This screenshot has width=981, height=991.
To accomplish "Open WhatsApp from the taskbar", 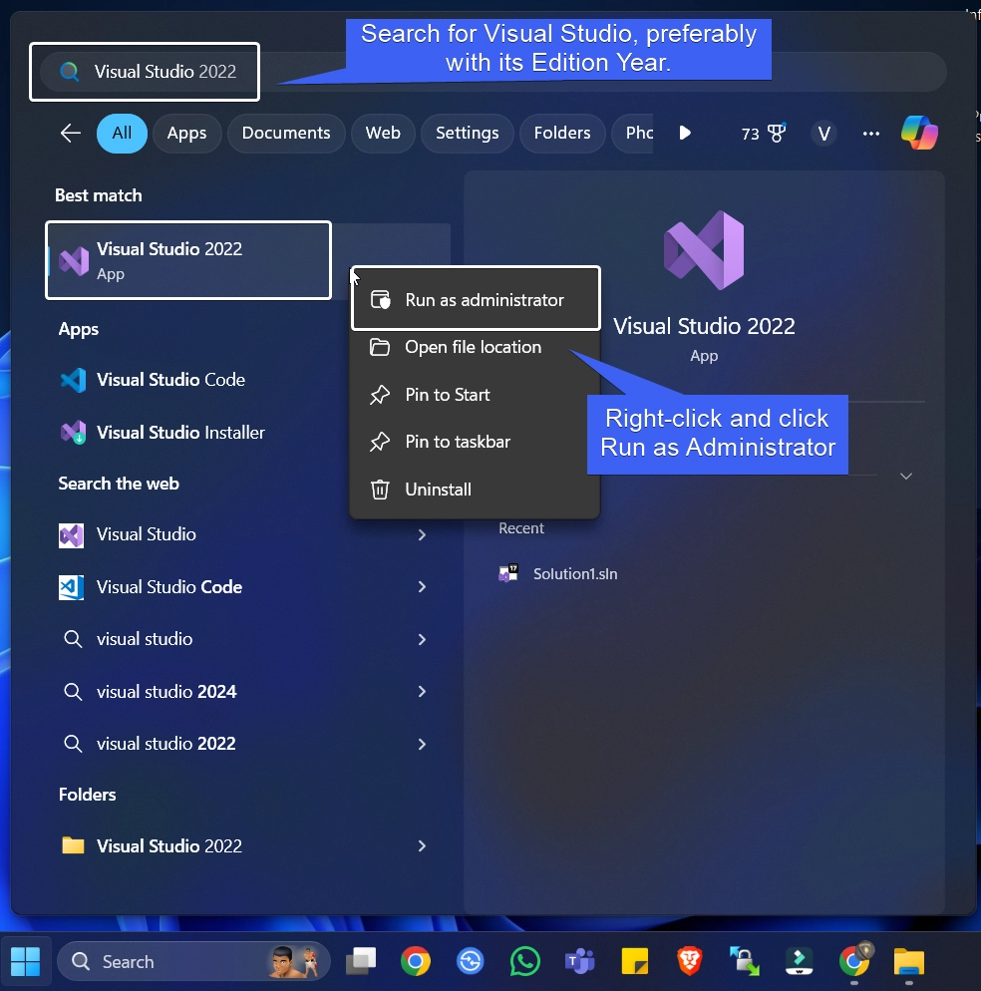I will (x=525, y=961).
